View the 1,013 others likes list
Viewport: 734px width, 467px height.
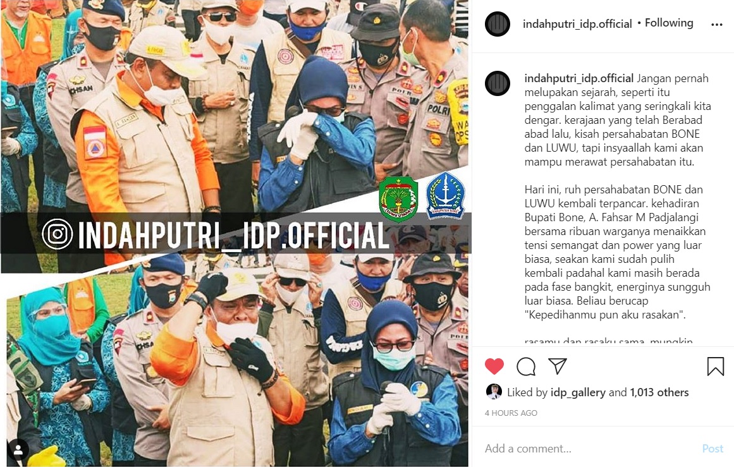659,392
